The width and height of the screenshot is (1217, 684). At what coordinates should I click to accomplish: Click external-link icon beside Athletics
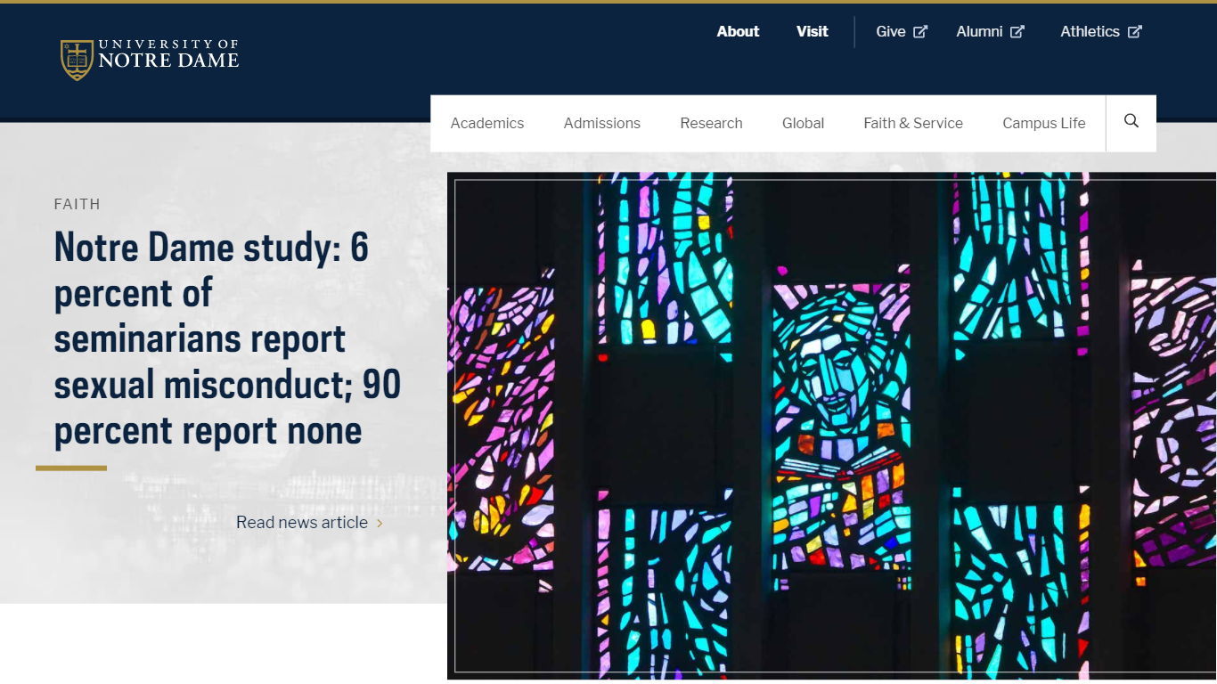click(x=1134, y=32)
